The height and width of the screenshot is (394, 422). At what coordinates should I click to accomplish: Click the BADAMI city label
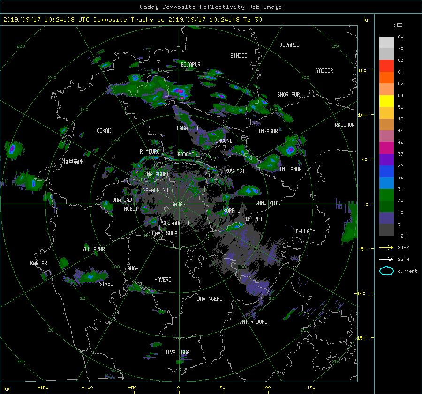[x=186, y=155]
